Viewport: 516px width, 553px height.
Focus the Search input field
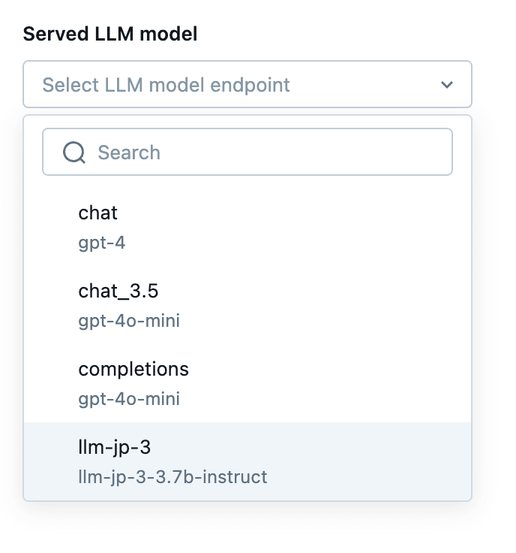[247, 152]
